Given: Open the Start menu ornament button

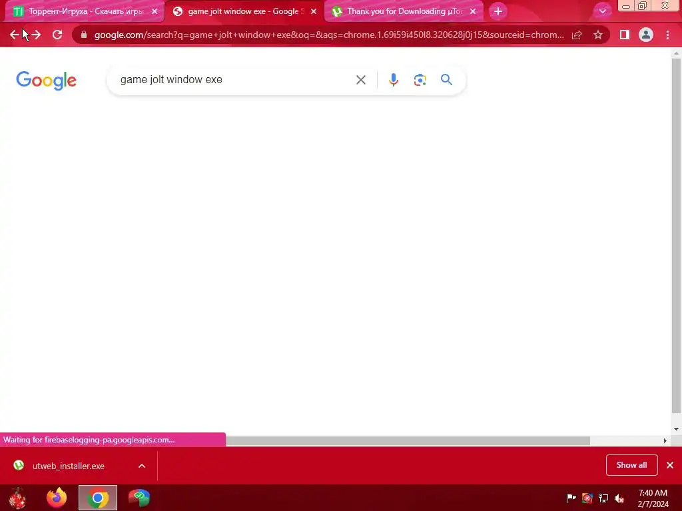Looking at the screenshot, I should (x=17, y=498).
